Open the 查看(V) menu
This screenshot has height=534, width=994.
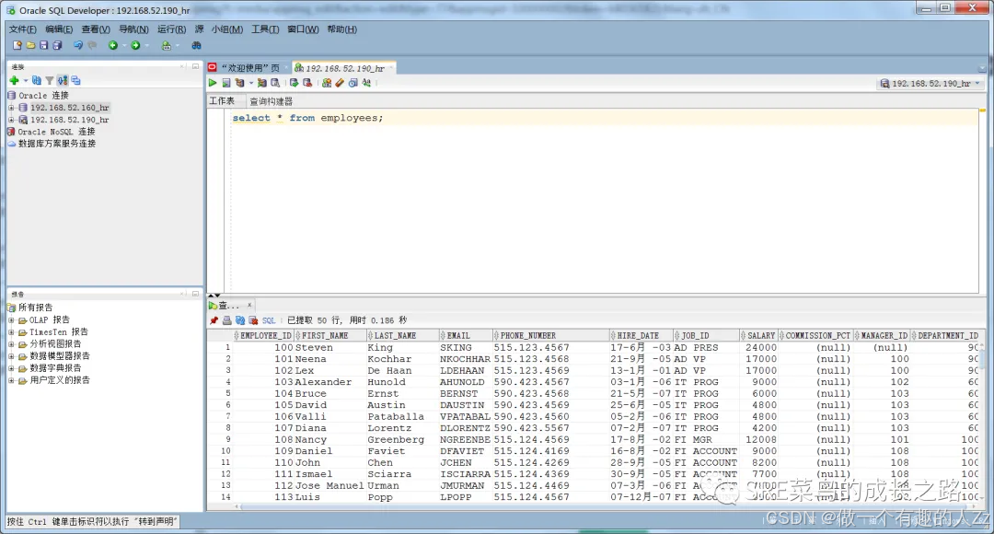click(95, 29)
